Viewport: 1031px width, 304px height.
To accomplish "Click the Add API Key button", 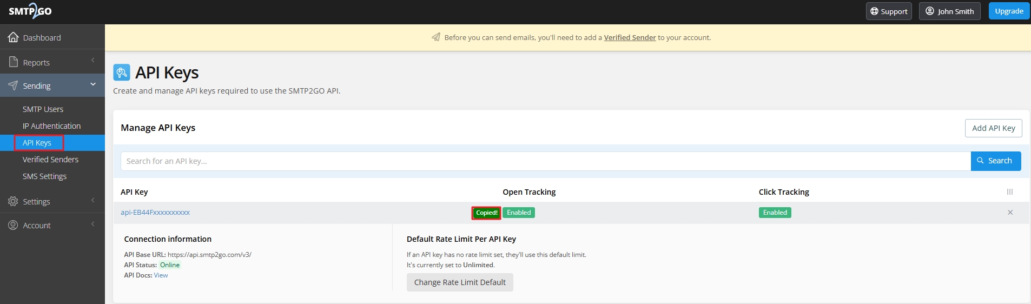I will [993, 128].
